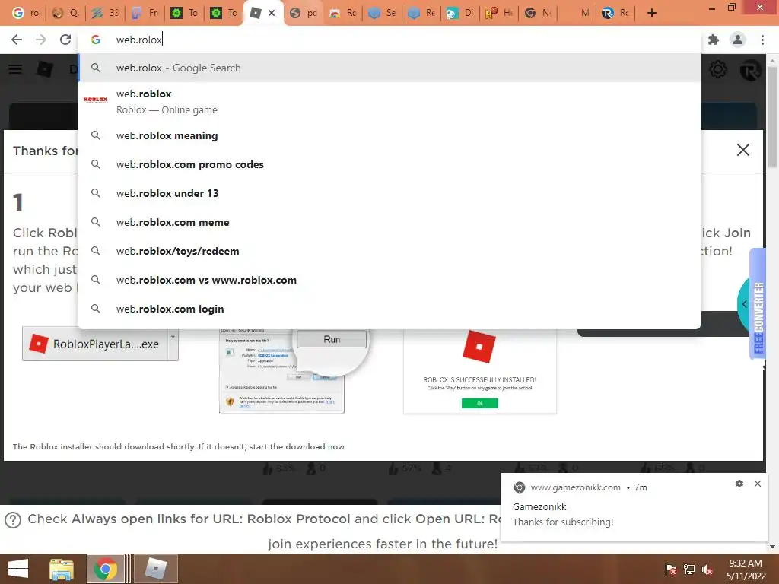Choose 'web.roblox.com vs www.roblox.com' suggestion
Image resolution: width=779 pixels, height=584 pixels.
pyautogui.click(x=389, y=280)
